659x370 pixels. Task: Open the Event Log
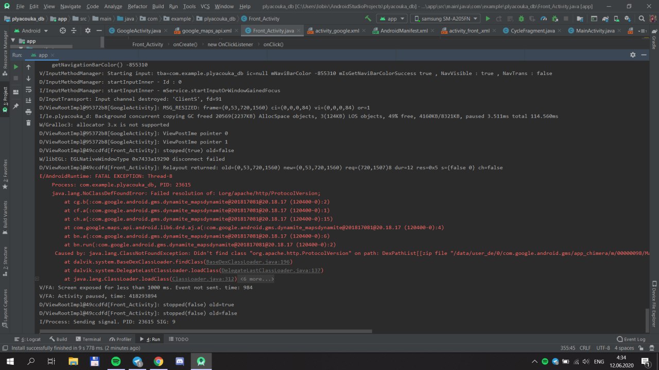[x=631, y=339]
